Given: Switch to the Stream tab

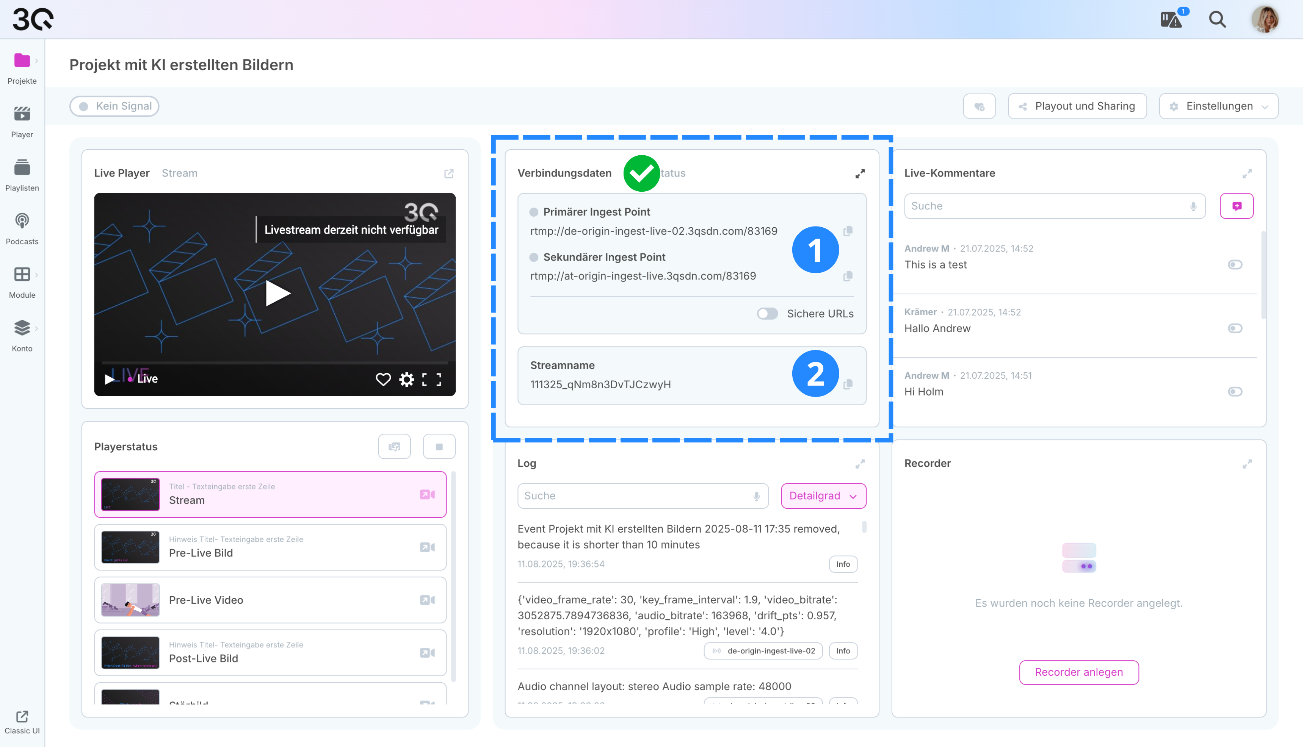Looking at the screenshot, I should [x=180, y=173].
